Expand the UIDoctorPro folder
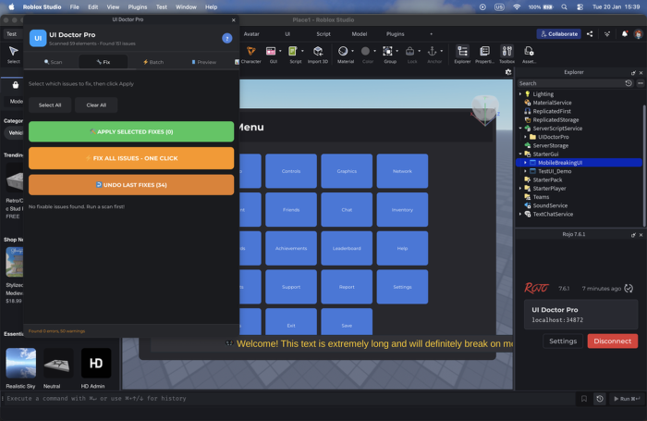The image size is (647, 421). pyautogui.click(x=525, y=137)
